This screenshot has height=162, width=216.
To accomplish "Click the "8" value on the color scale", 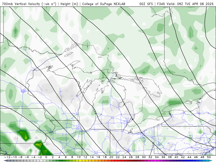I will [72, 157].
